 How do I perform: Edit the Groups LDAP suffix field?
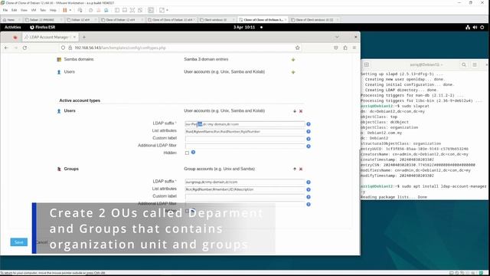pyautogui.click(x=245, y=182)
